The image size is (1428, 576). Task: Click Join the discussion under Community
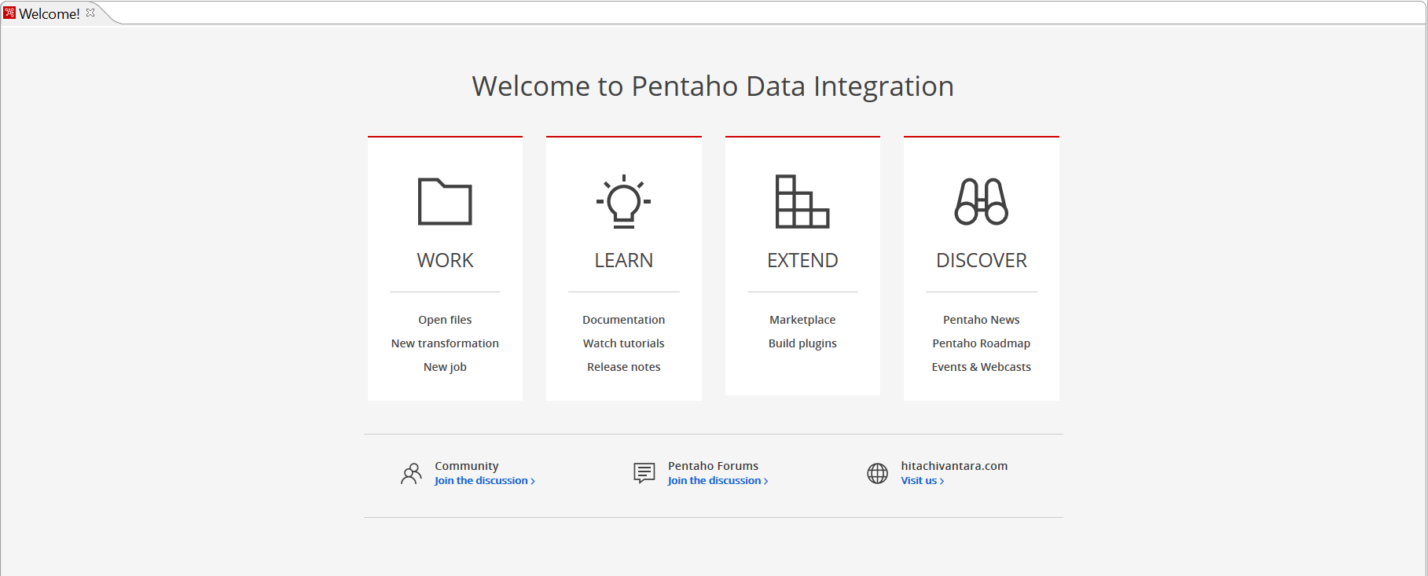coord(485,481)
